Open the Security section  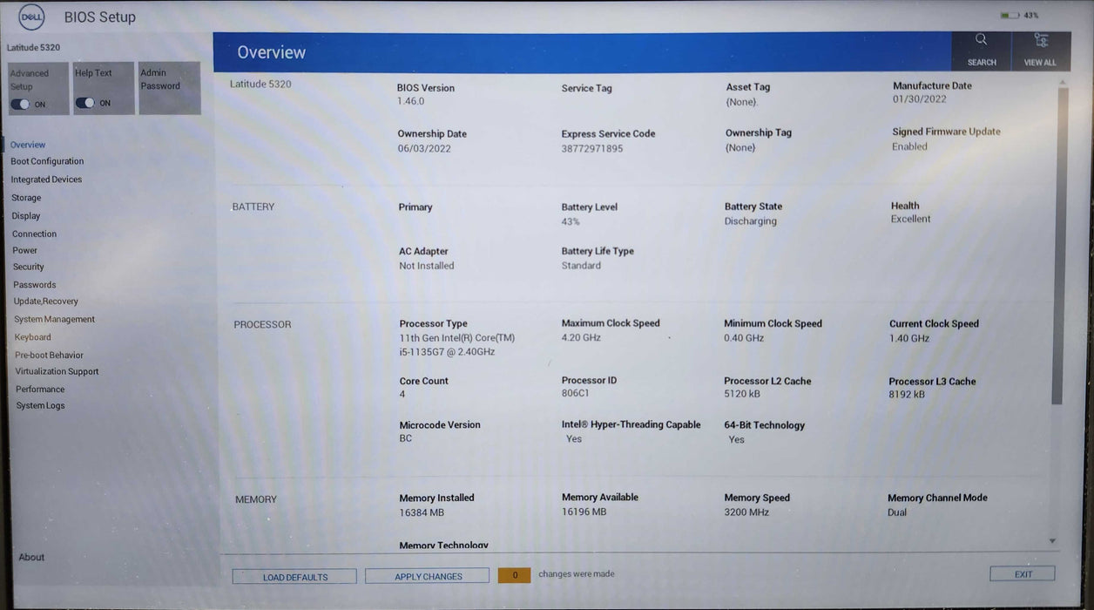click(29, 267)
